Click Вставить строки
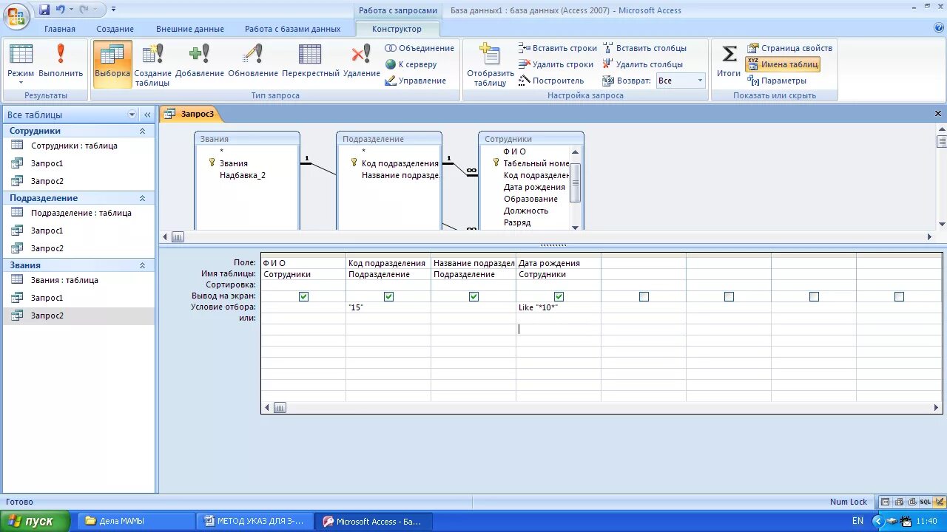This screenshot has height=532, width=947. (558, 48)
